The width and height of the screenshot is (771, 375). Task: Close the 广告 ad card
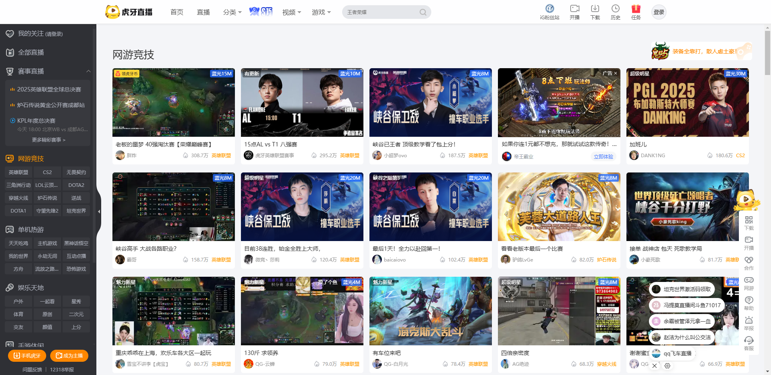click(616, 73)
